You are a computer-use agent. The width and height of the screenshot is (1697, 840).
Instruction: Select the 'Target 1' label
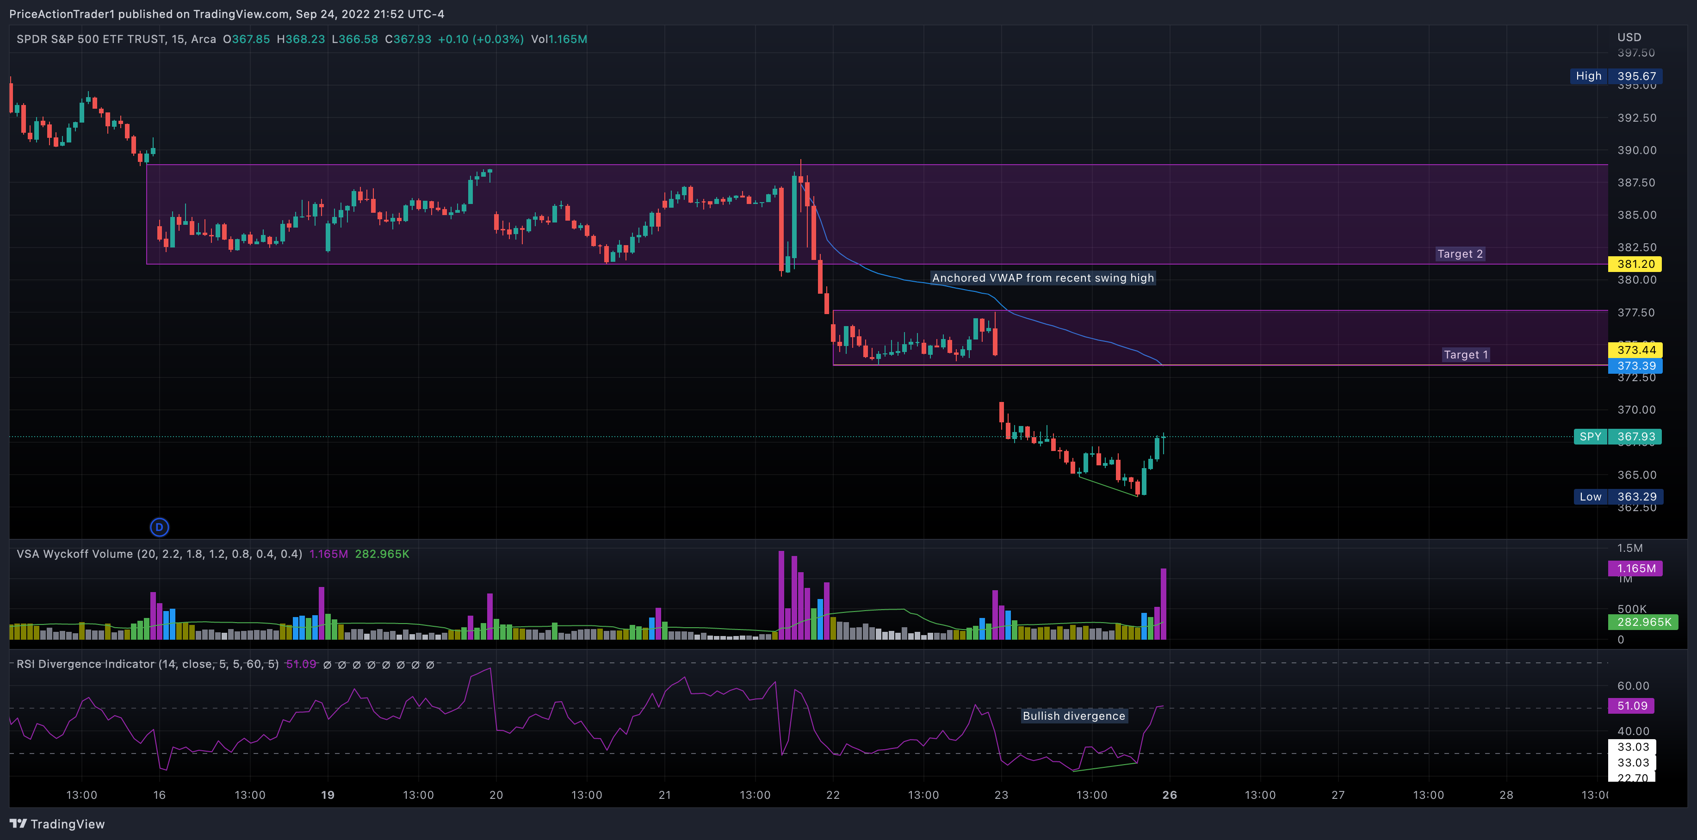tap(1466, 355)
